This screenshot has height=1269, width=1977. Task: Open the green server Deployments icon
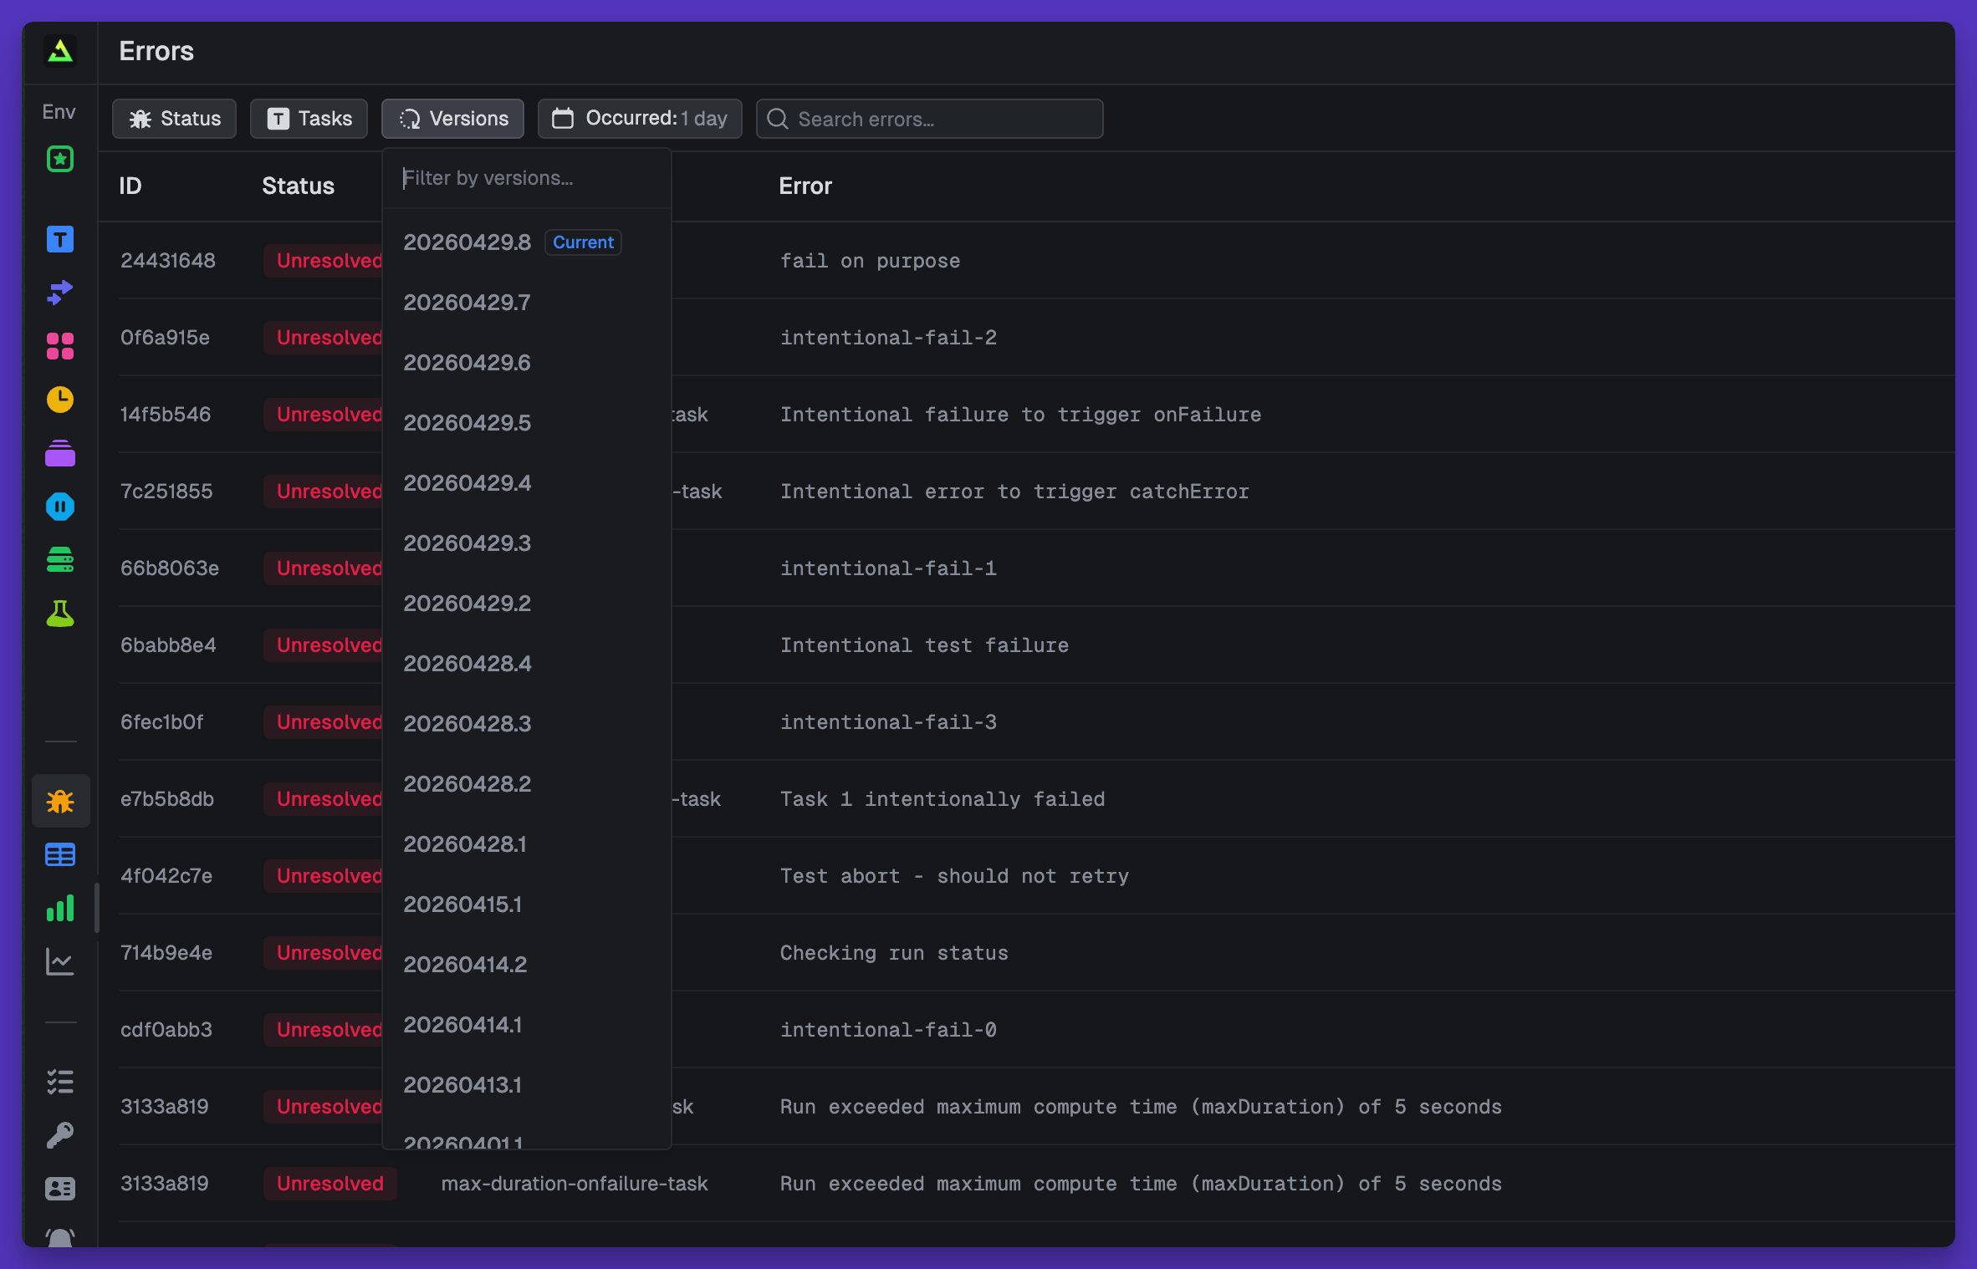point(59,560)
